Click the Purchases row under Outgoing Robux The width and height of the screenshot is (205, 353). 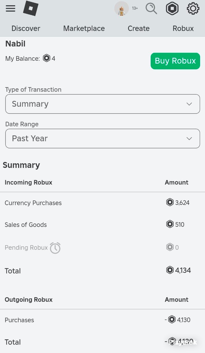102,320
